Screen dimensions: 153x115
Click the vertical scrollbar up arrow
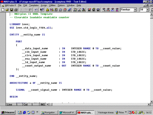coord(151,14)
